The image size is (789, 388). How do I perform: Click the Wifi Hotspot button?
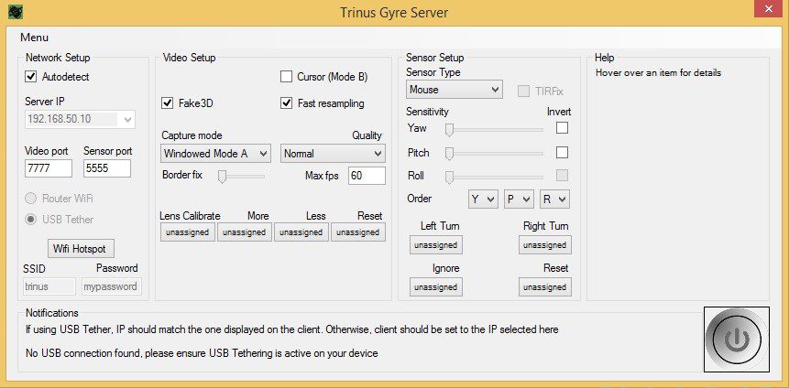80,248
